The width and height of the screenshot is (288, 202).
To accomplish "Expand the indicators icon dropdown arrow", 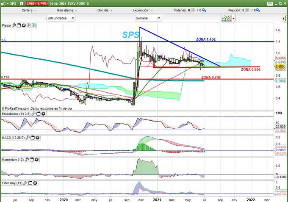I will point(233,18).
